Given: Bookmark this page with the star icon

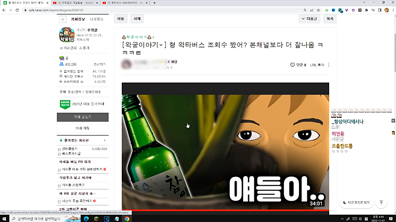Looking at the screenshot, I should click(318, 10).
